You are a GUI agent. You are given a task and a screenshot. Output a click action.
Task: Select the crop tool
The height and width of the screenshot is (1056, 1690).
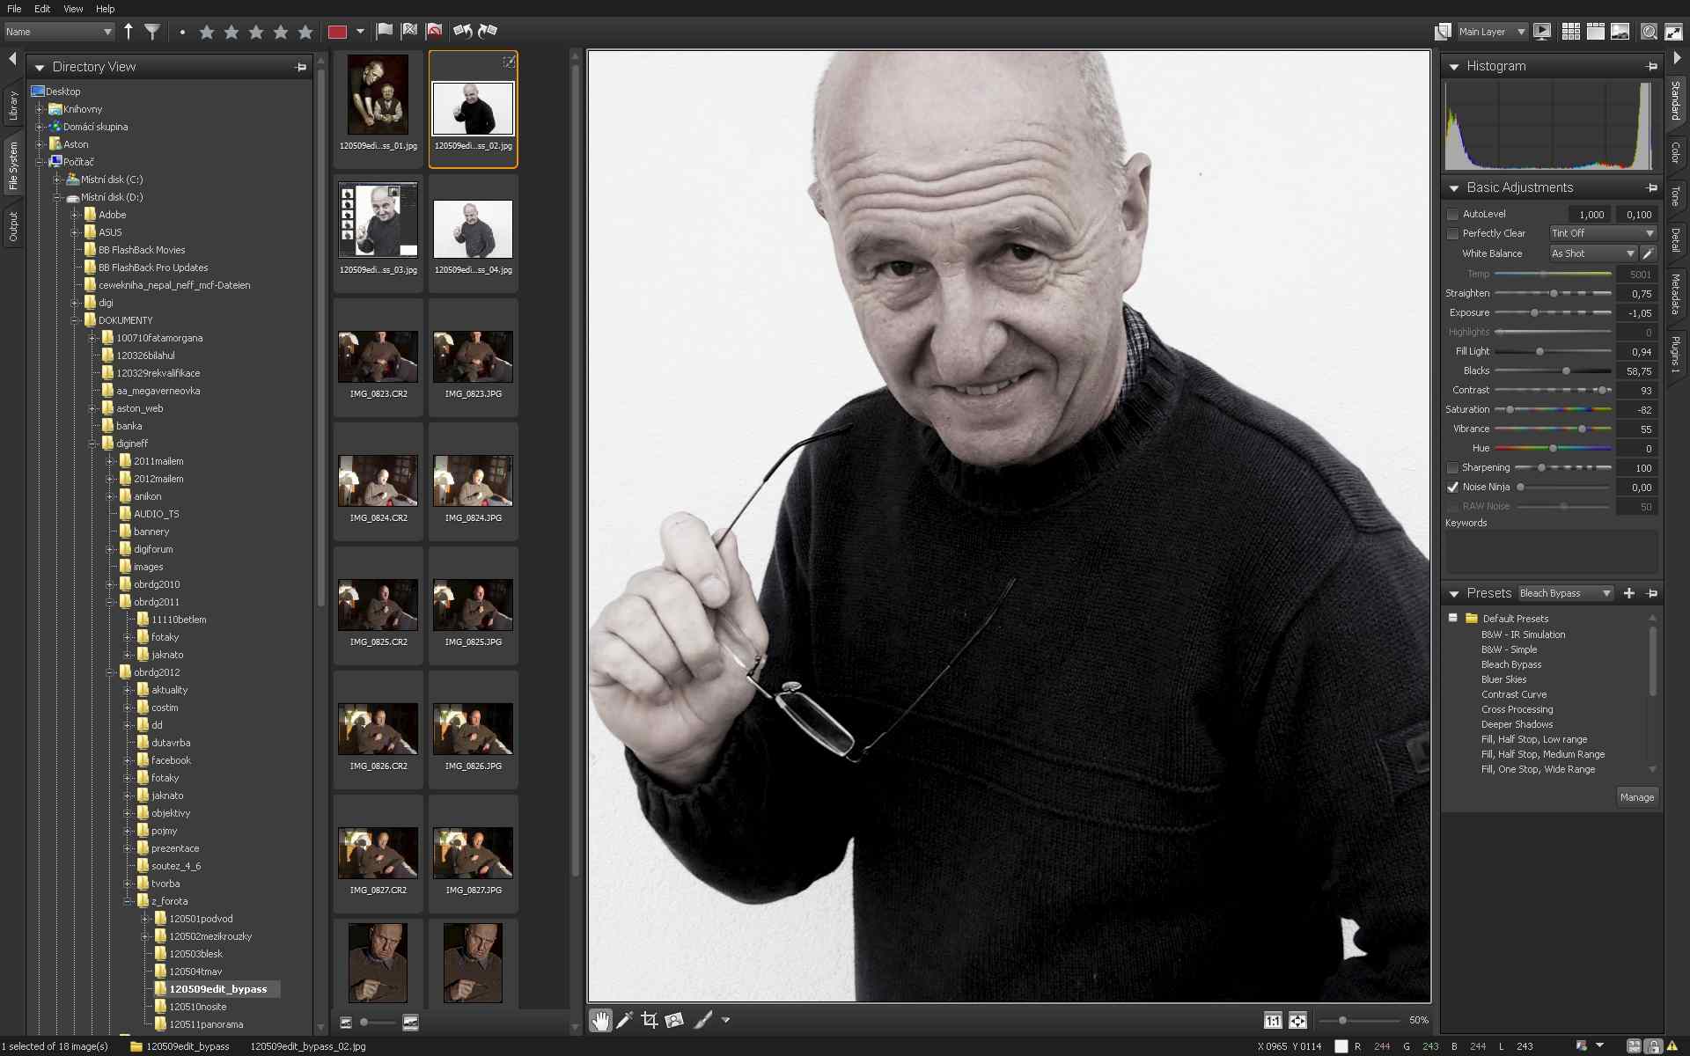point(650,1020)
